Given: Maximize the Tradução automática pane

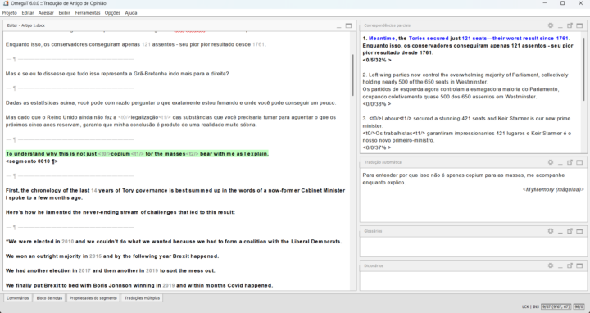Looking at the screenshot, I should pos(579,162).
